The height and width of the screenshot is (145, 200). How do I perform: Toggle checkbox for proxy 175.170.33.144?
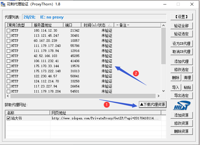(x=8, y=66)
